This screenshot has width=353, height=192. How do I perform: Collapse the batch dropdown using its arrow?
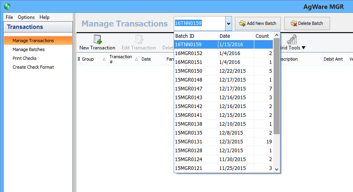point(228,23)
